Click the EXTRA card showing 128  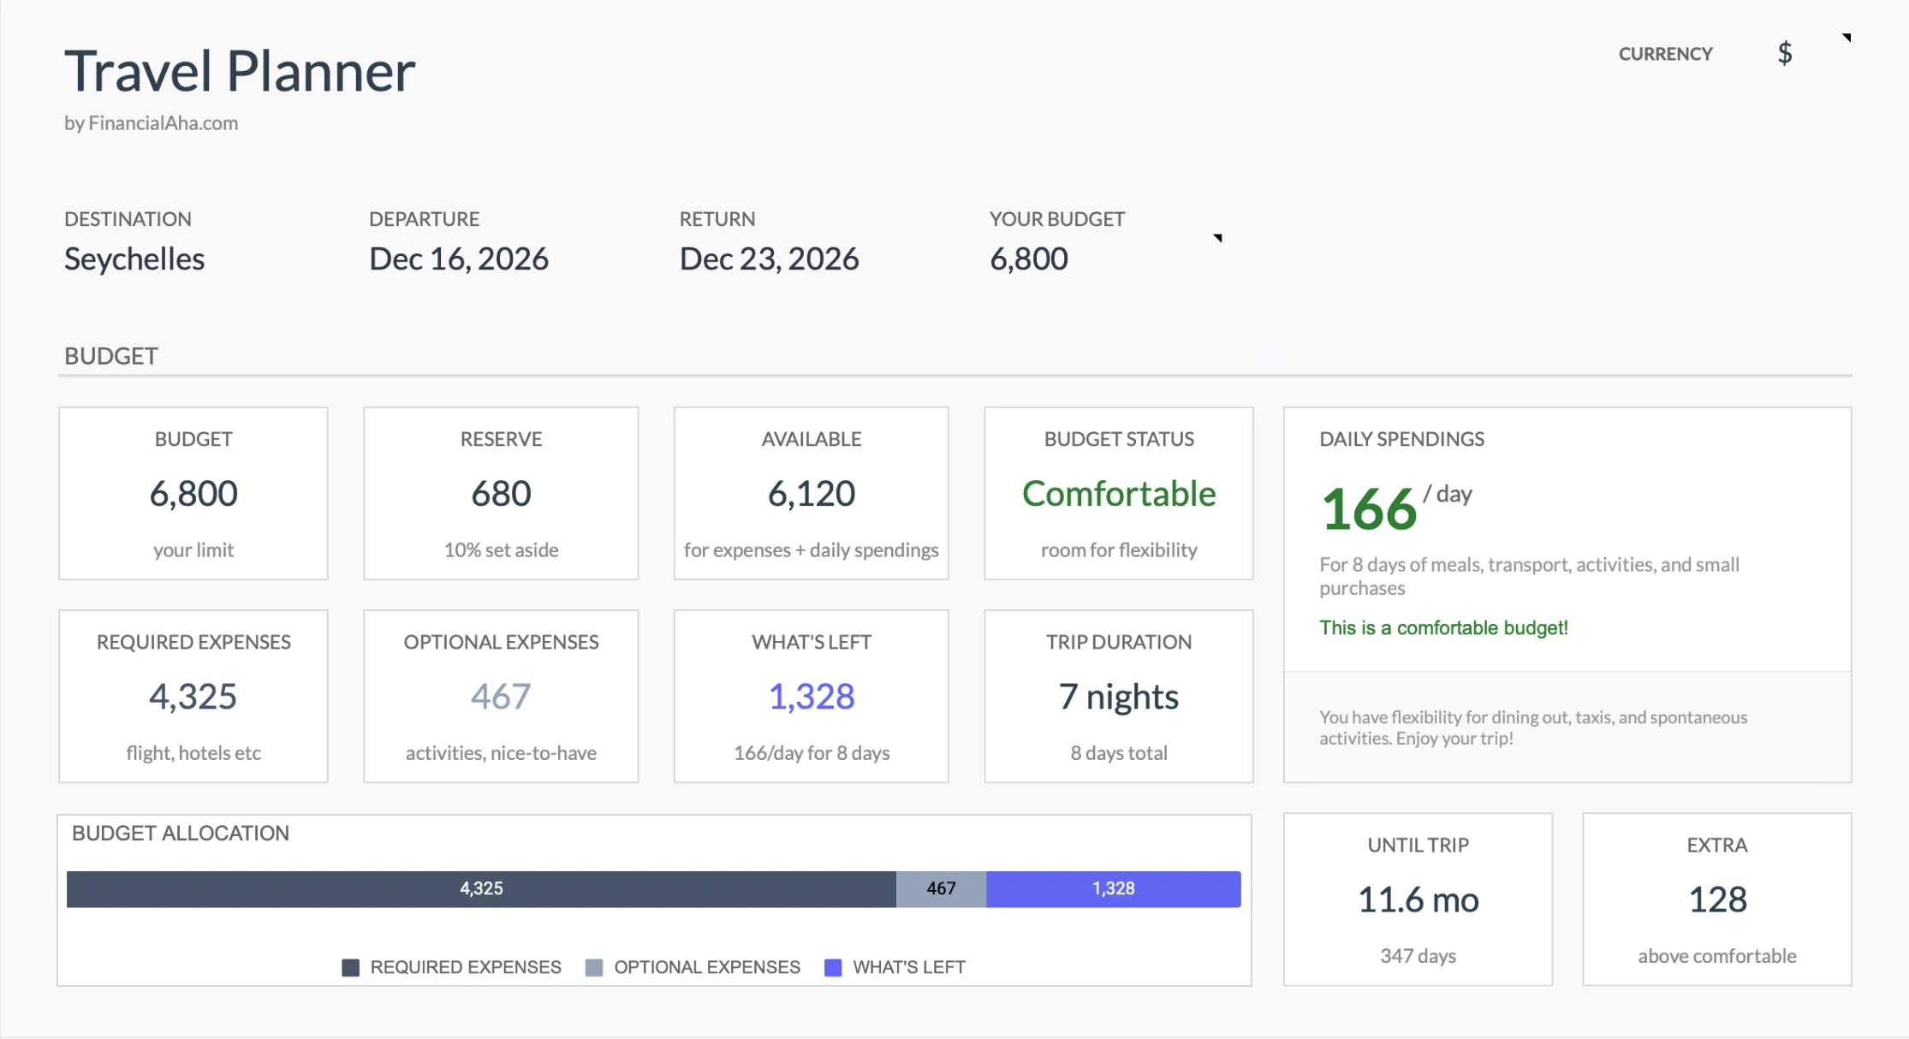1716,899
